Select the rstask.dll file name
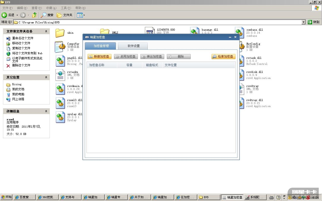 click(254, 58)
